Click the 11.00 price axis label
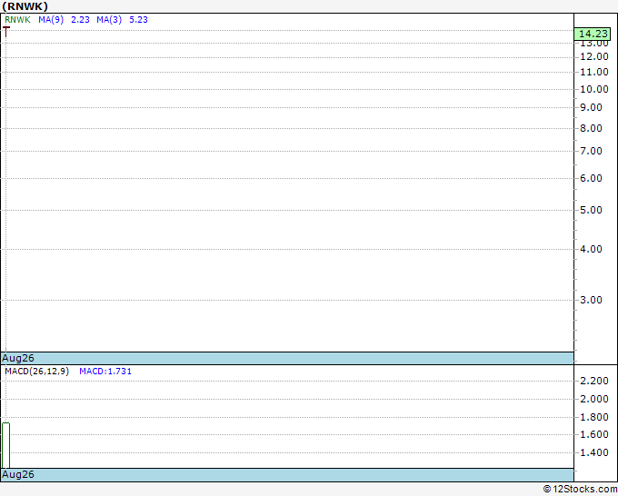 594,72
